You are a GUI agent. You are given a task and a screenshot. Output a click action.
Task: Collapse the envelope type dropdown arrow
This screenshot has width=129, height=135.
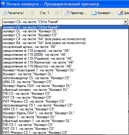coord(125,22)
